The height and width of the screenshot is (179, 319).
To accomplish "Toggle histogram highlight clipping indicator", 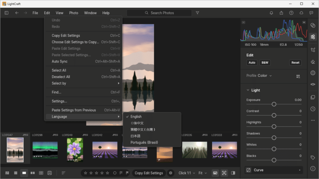I will tap(304, 22).
